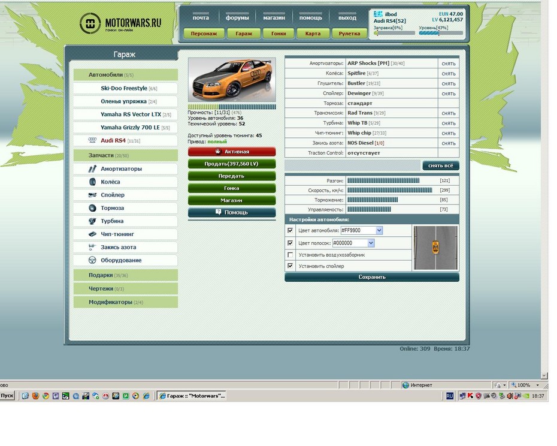The height and width of the screenshot is (446, 557).
Task: Click the Передать button
Action: tap(232, 176)
